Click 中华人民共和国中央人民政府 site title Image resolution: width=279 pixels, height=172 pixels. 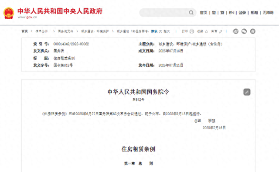[x=60, y=11]
